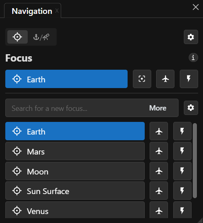Screen dimensions: 203x223
Task: Click the focus list scrollbar
Action: coord(195,161)
